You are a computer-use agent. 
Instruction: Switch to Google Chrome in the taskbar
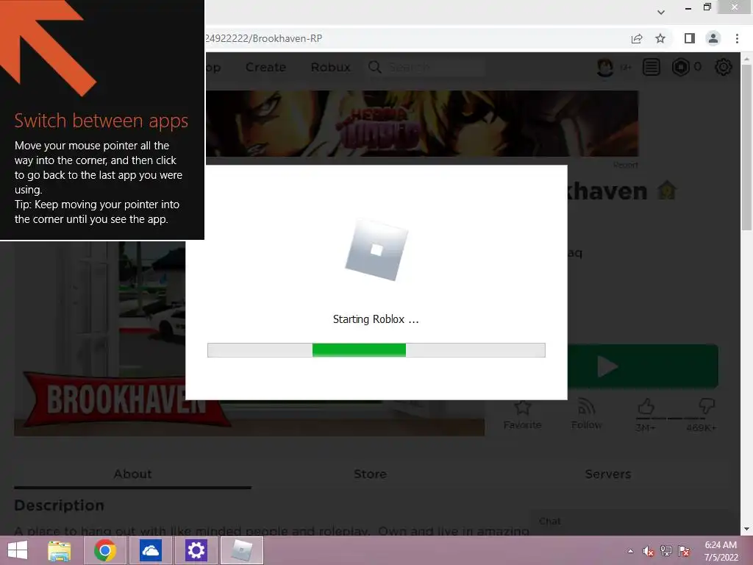(x=105, y=550)
